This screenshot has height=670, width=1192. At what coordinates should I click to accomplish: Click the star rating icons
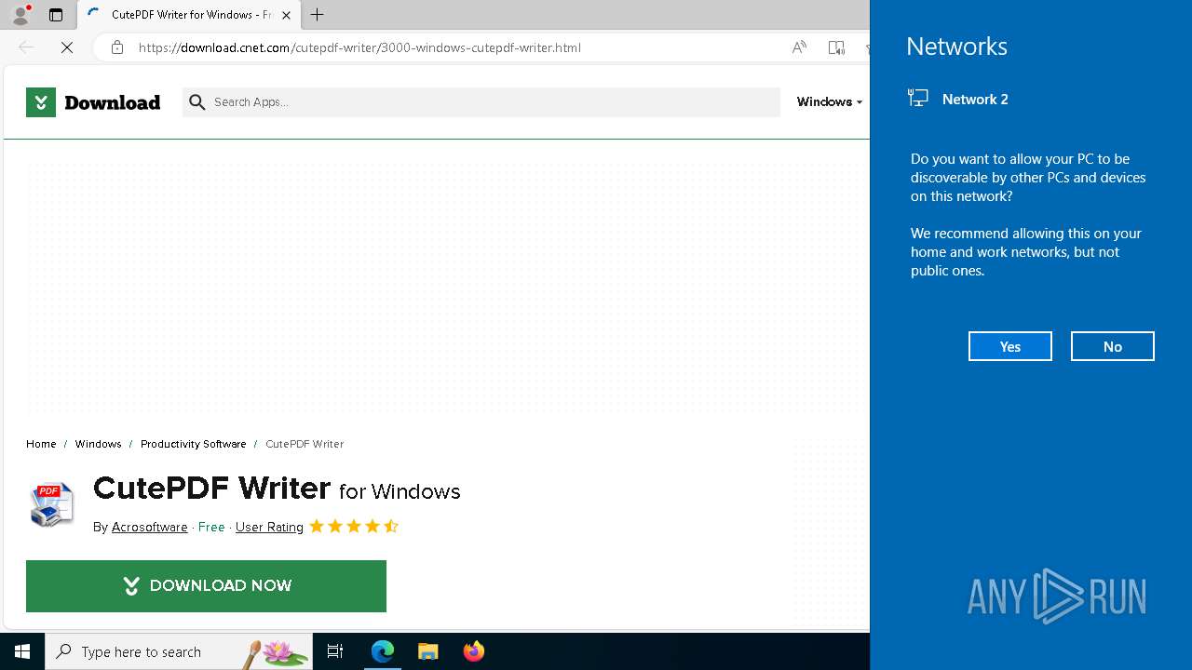354,527
